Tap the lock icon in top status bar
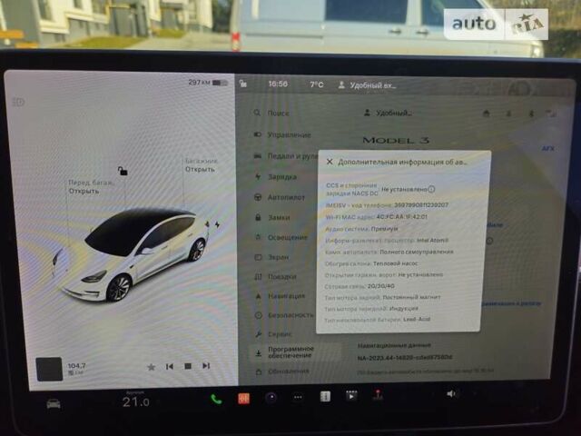Viewport: 581px width, 436px height. tap(243, 84)
